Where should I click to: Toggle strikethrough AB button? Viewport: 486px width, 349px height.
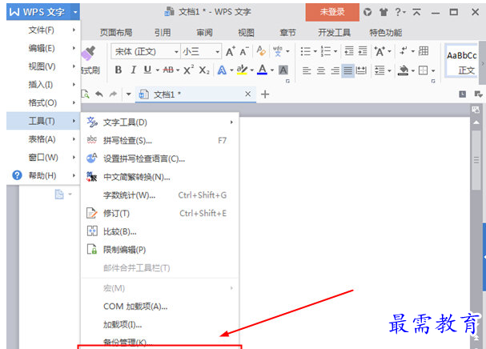[168, 70]
